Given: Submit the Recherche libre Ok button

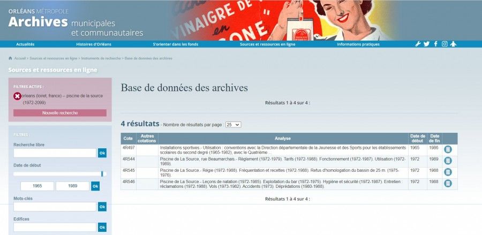Looking at the screenshot, I should (x=102, y=153).
